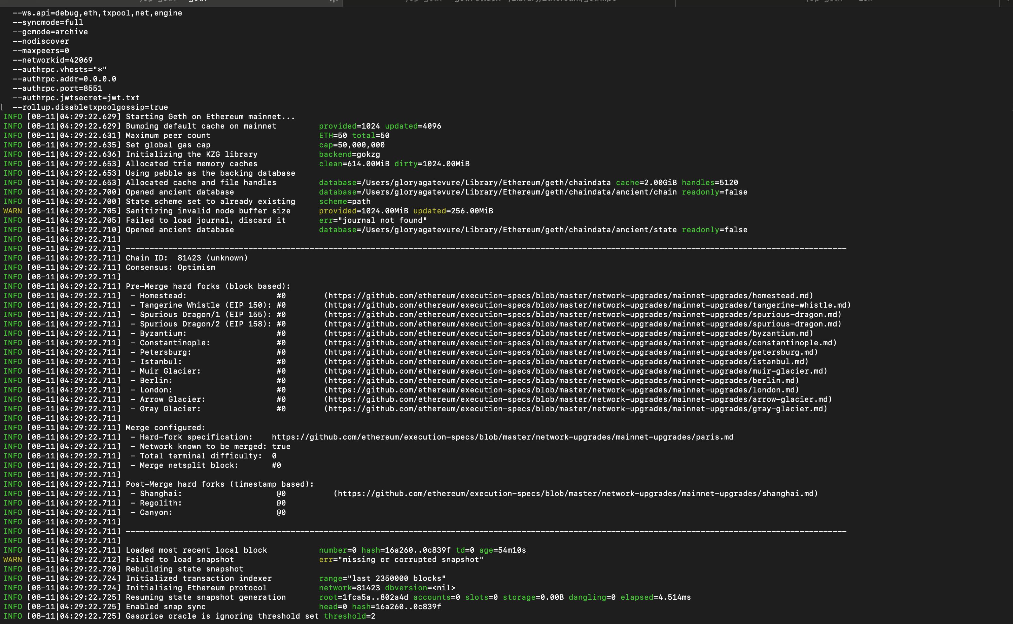Open the shanghai.md spec URL
1013x624 pixels.
point(575,494)
